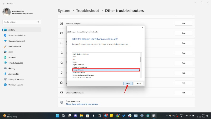Screen dimensions: 211x119
Task: Open Accessibility settings
Action: (x=13, y=74)
